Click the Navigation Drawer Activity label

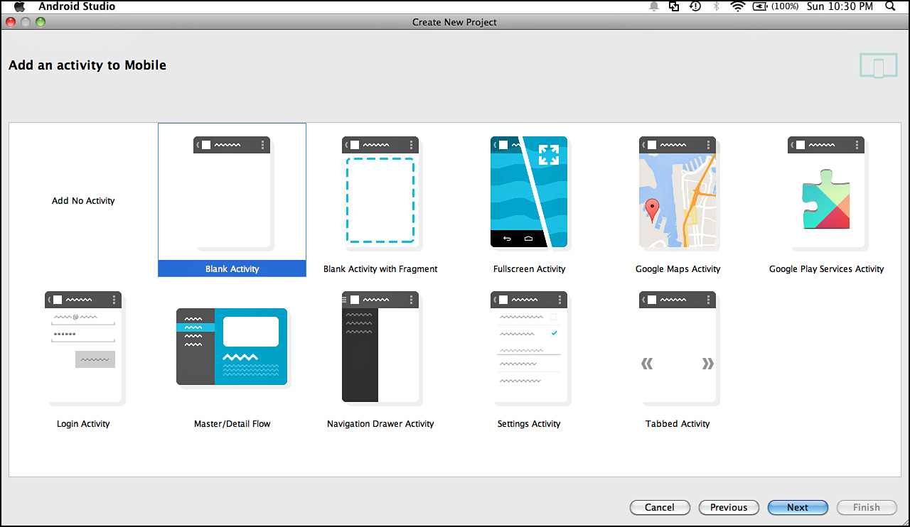click(380, 424)
